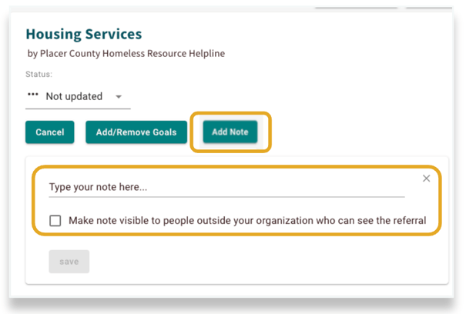Click the three-dot status icon

32,96
